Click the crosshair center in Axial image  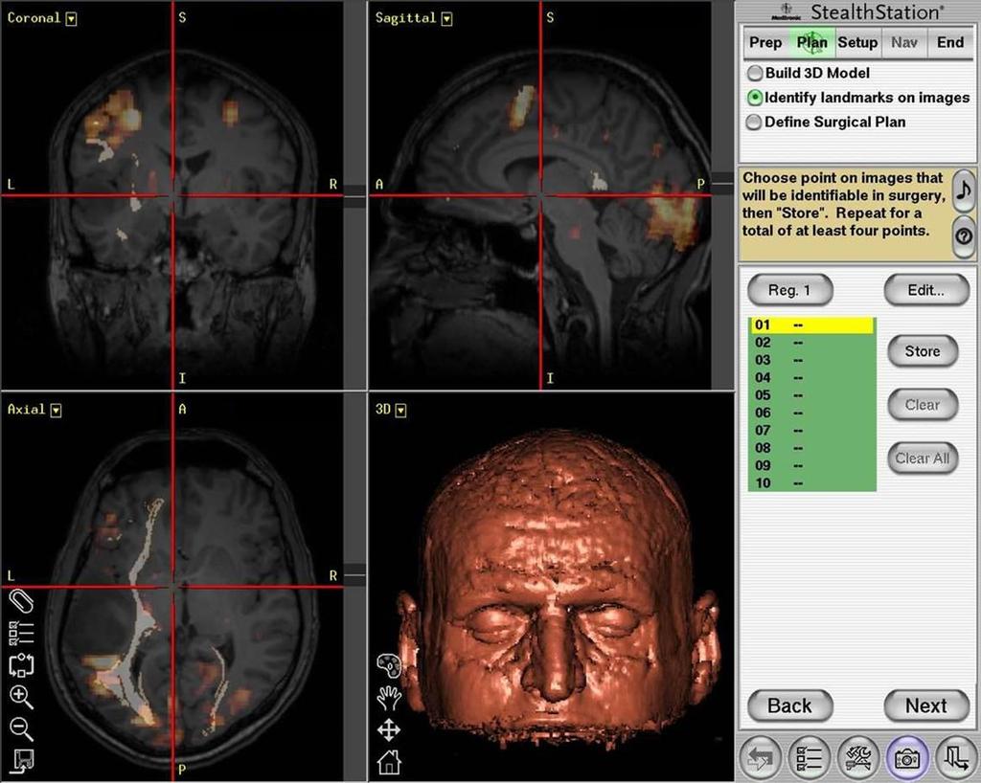[x=172, y=587]
